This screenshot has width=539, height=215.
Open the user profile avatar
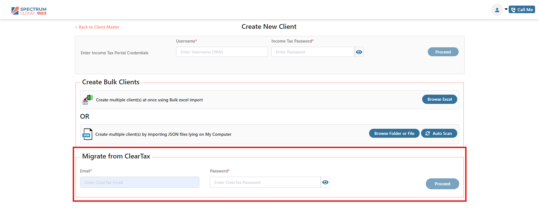[497, 10]
